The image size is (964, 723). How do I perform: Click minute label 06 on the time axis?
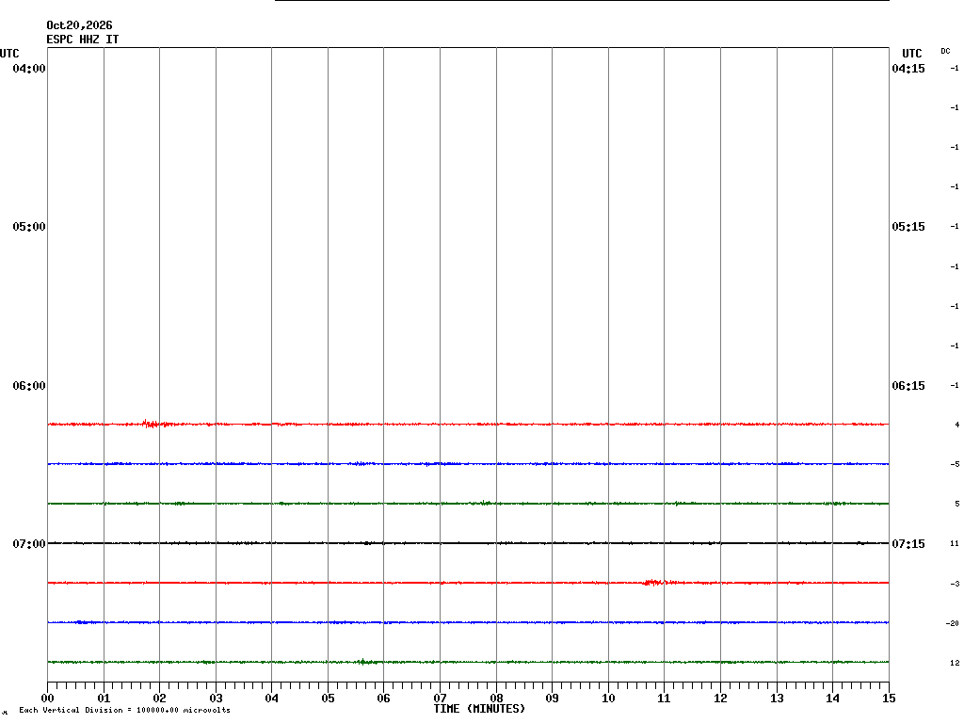[x=384, y=699]
